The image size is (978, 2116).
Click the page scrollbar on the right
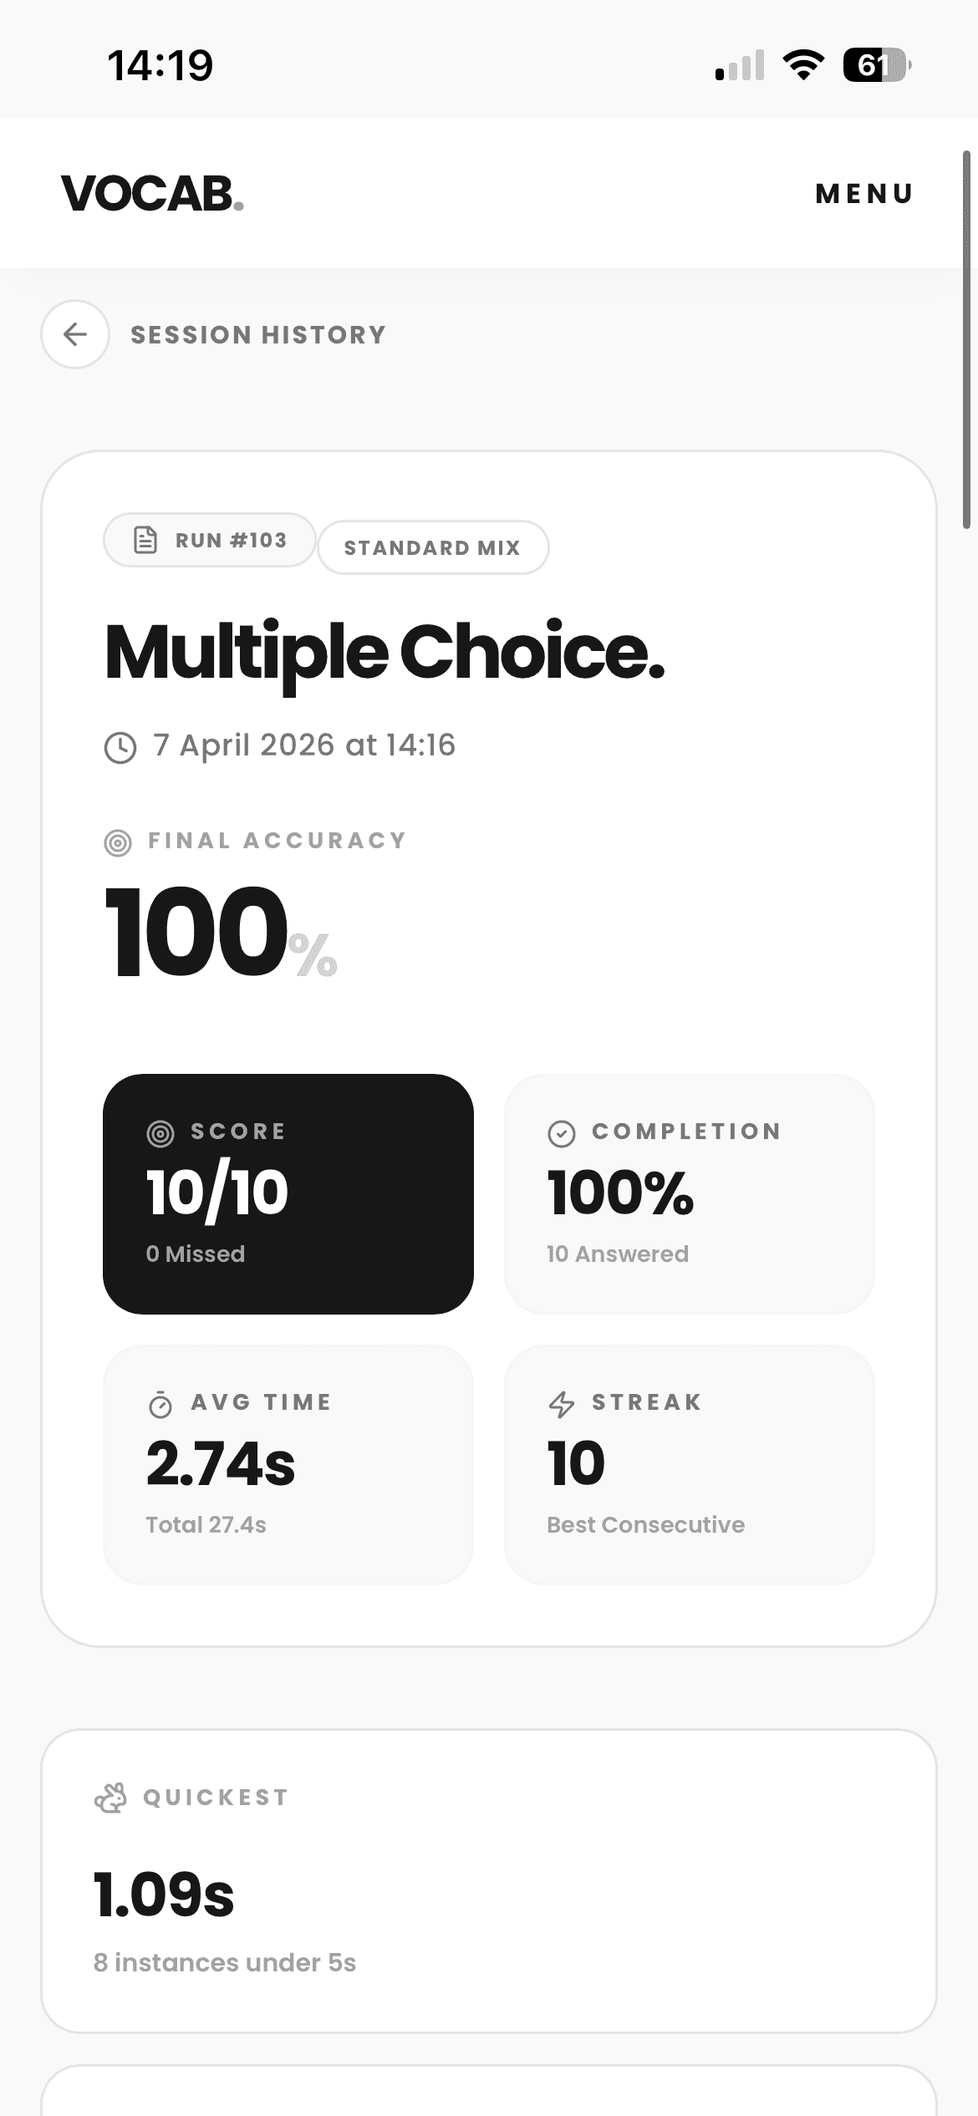click(x=966, y=339)
